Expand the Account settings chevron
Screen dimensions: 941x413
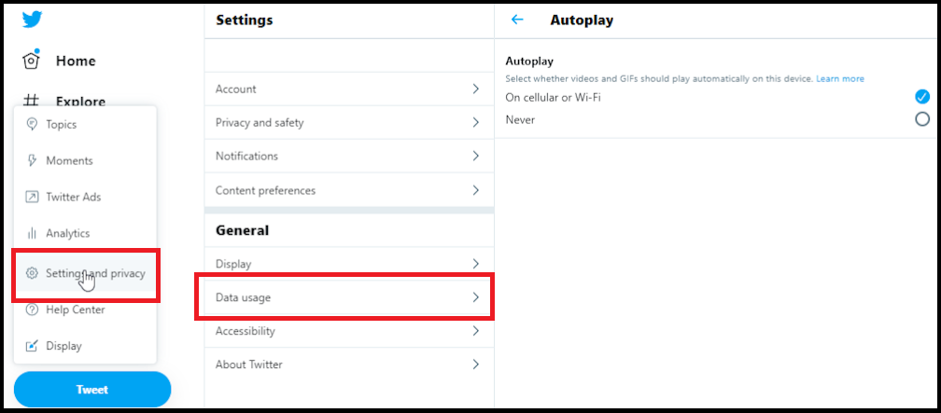click(x=475, y=89)
